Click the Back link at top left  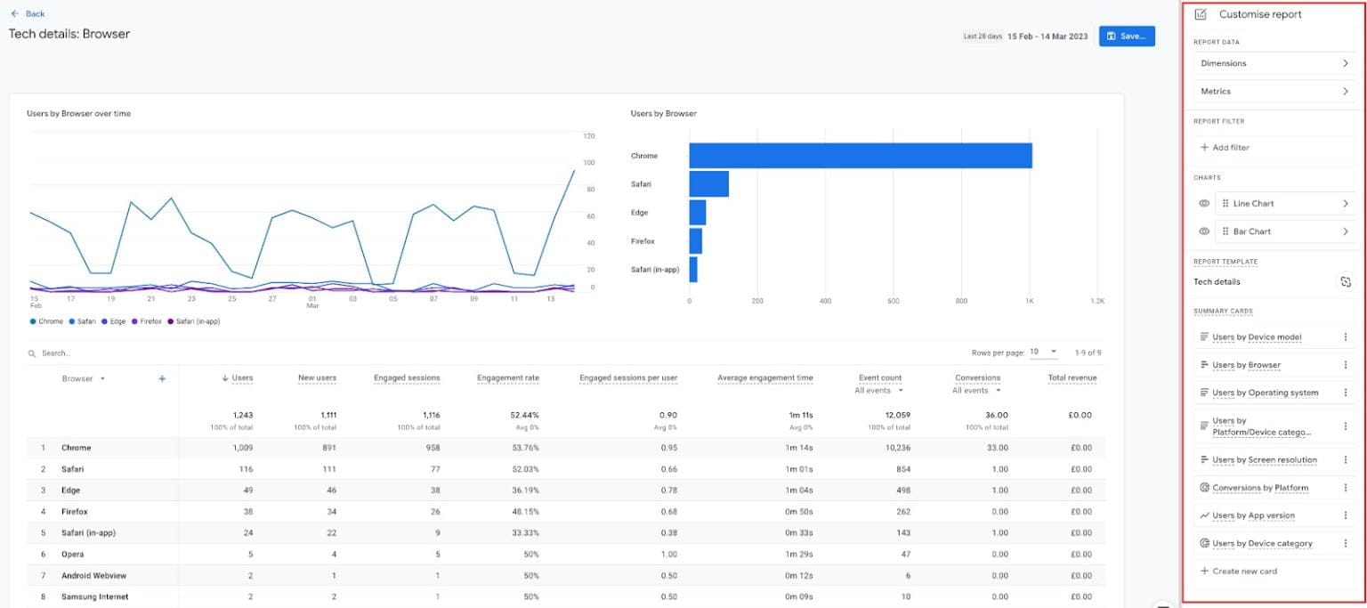pyautogui.click(x=30, y=13)
